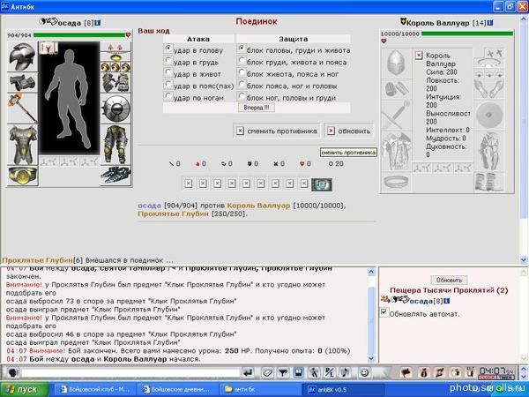Click the glowing combat technique icon
529x397 pixels.
pos(322,184)
